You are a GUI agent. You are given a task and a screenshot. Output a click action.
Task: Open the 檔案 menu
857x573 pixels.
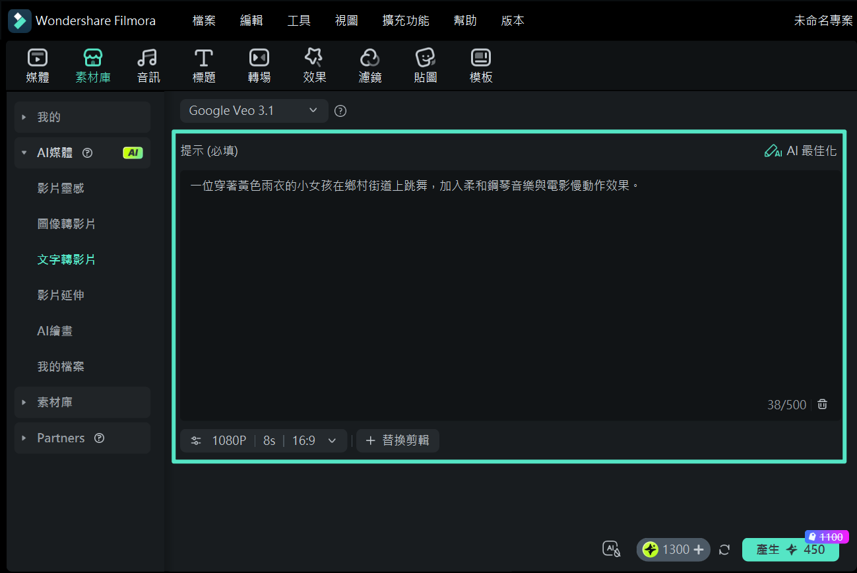[203, 20]
